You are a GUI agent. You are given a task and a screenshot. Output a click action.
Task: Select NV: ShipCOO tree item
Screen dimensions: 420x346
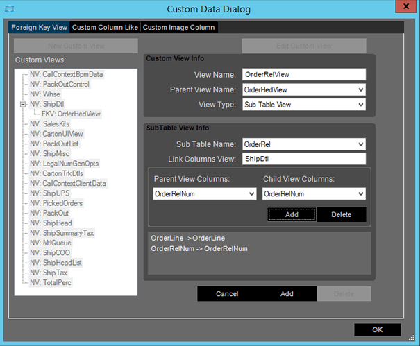point(50,252)
